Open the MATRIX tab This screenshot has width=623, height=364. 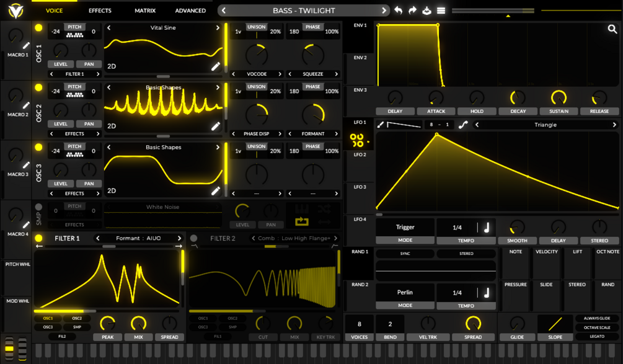click(x=145, y=11)
